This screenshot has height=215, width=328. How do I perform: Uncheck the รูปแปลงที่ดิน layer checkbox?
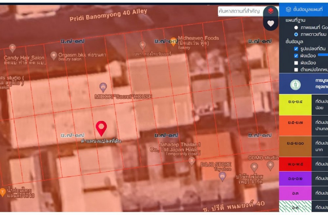(x=296, y=49)
